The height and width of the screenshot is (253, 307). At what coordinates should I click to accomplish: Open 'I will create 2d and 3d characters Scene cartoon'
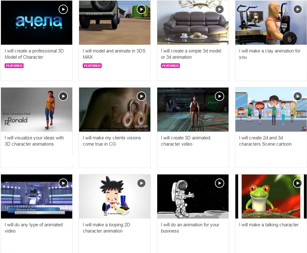(265, 141)
